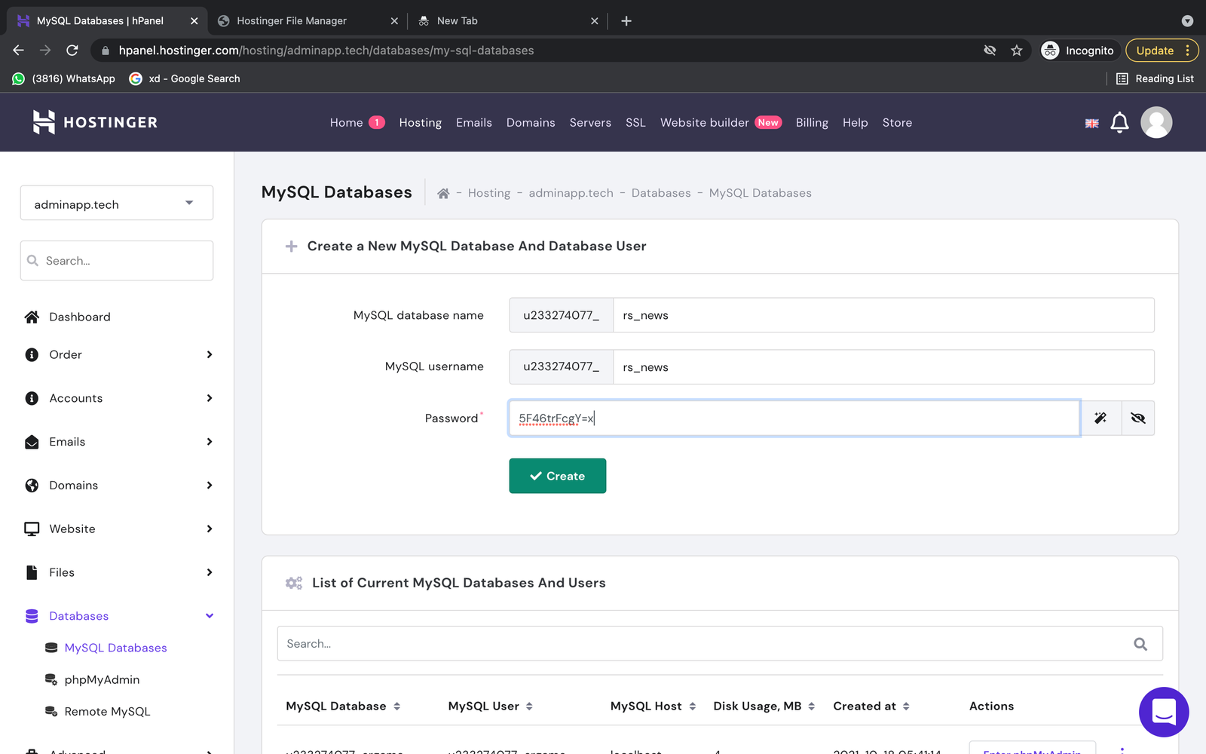Open Hosting in top navigation
Viewport: 1206px width, 754px height.
click(x=421, y=123)
